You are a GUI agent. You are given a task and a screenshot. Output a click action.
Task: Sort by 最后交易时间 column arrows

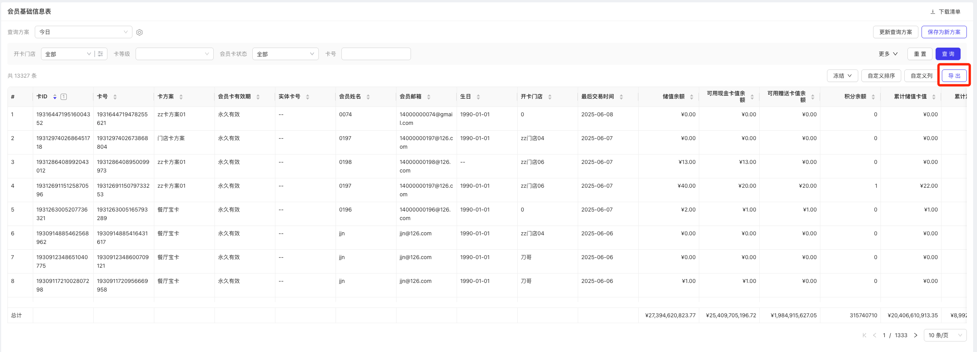point(621,97)
